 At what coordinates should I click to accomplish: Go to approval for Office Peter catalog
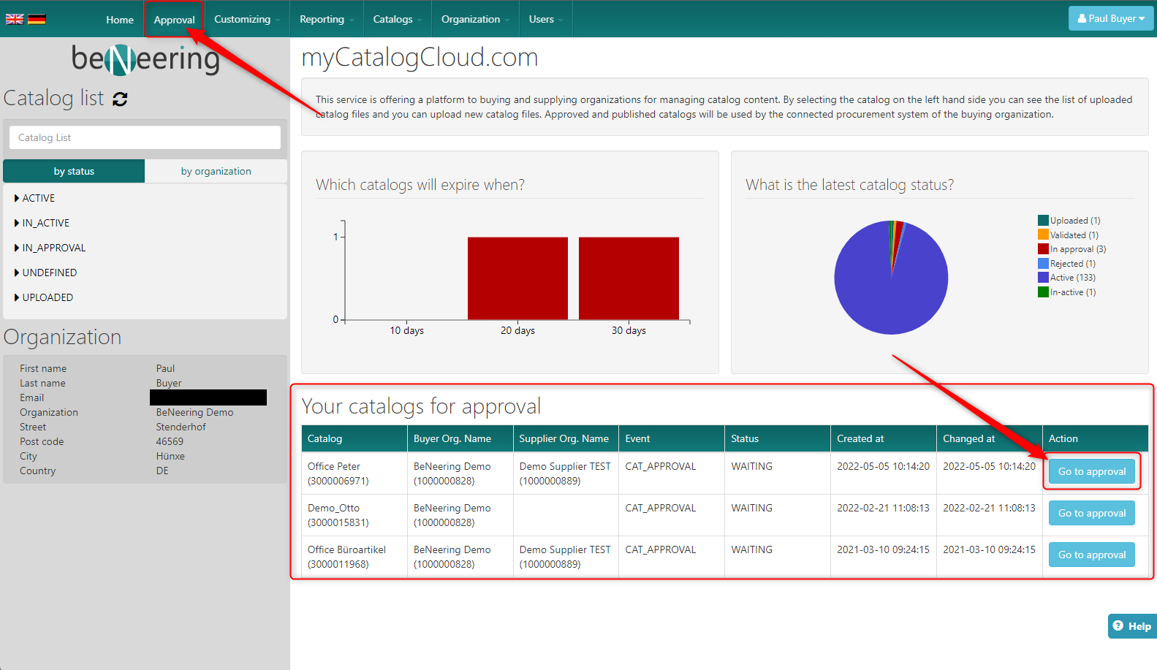pos(1091,471)
